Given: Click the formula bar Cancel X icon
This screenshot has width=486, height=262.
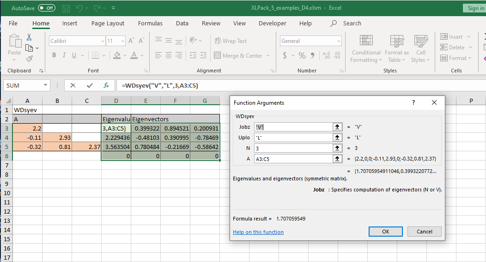Looking at the screenshot, I should 73,85.
